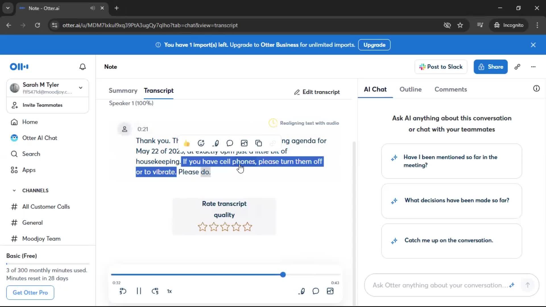Viewport: 546px width, 307px height.
Task: Click the speaker avatar icon at 0:21
Action: coord(125,129)
